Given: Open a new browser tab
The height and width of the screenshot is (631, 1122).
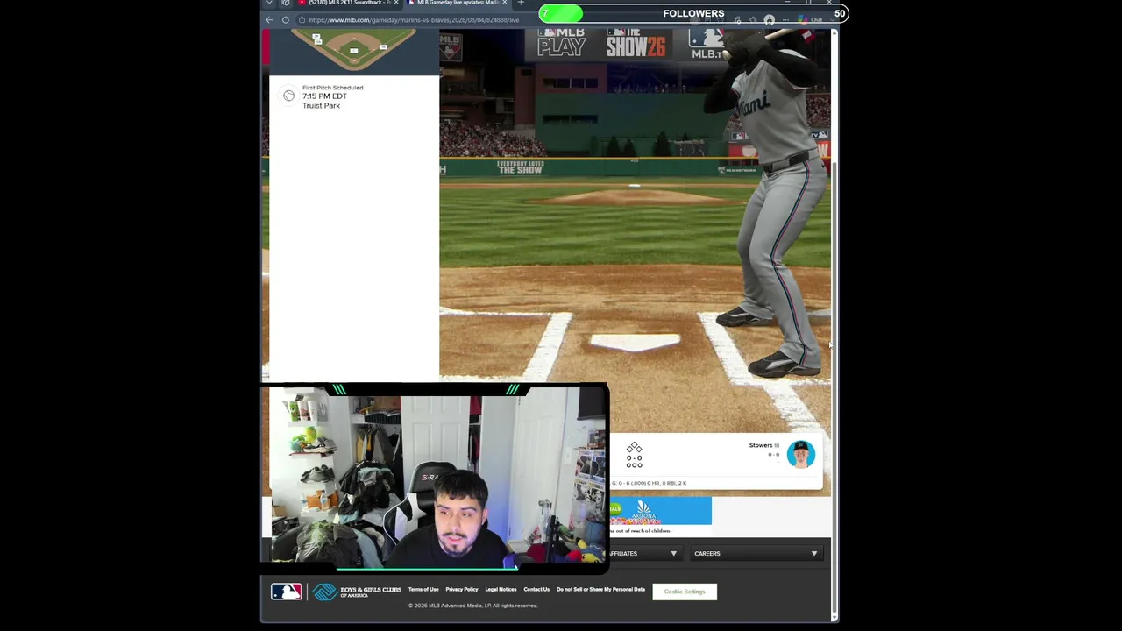Looking at the screenshot, I should pos(521,3).
